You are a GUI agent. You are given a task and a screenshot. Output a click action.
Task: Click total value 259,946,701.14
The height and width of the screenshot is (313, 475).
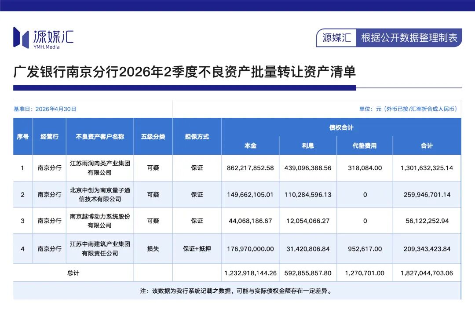point(427,195)
